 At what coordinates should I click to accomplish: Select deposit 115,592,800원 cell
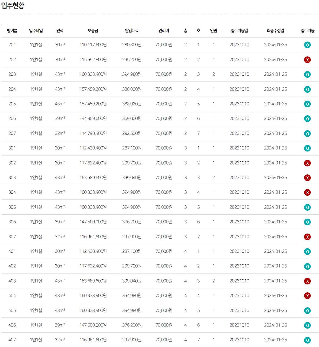pos(93,60)
